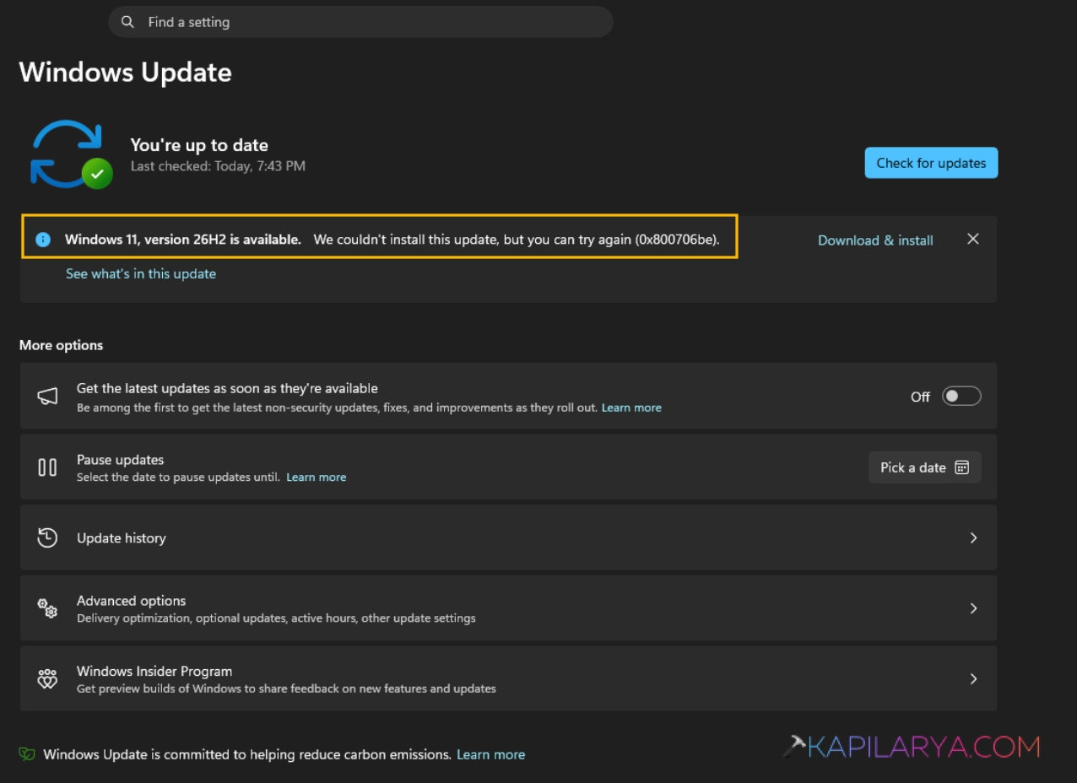Click Check for updates button
This screenshot has width=1077, height=783.
click(x=931, y=163)
